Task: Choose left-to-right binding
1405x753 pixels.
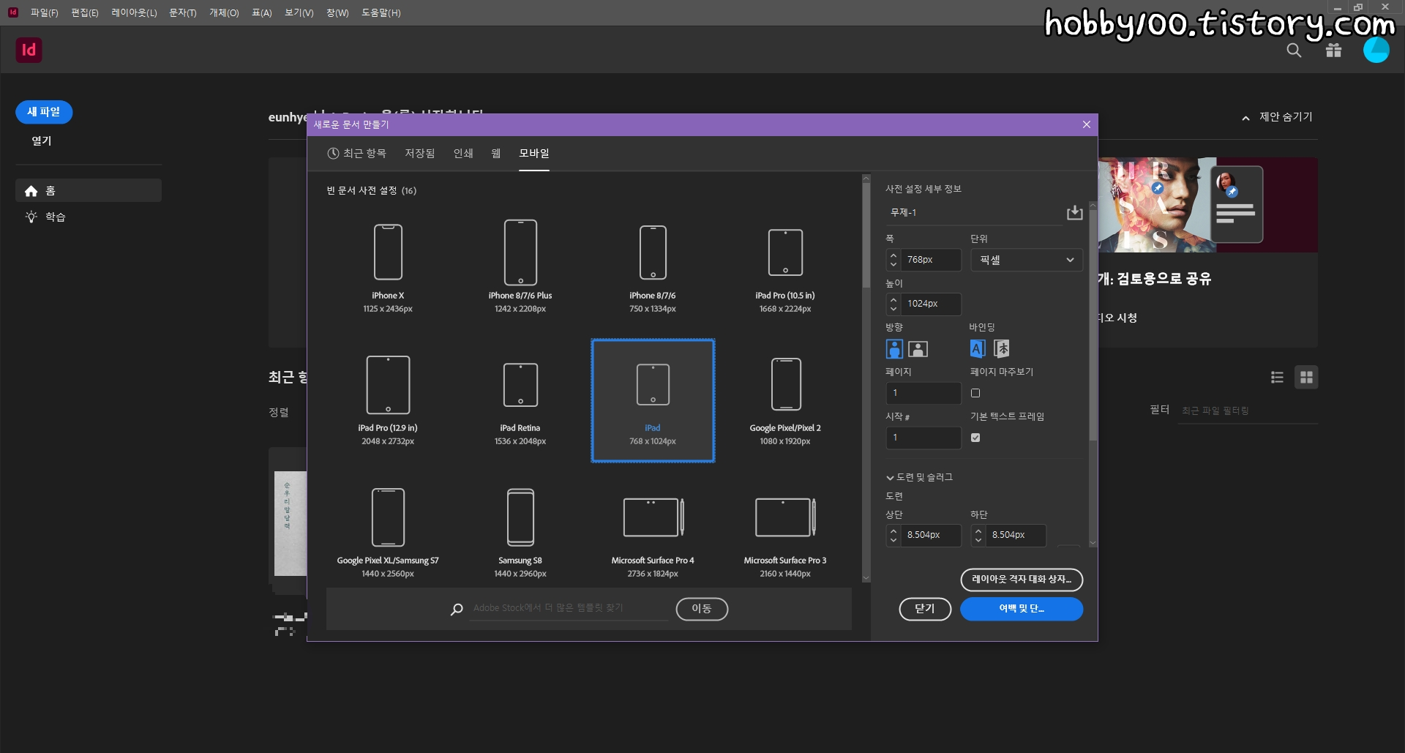Action: pos(978,349)
